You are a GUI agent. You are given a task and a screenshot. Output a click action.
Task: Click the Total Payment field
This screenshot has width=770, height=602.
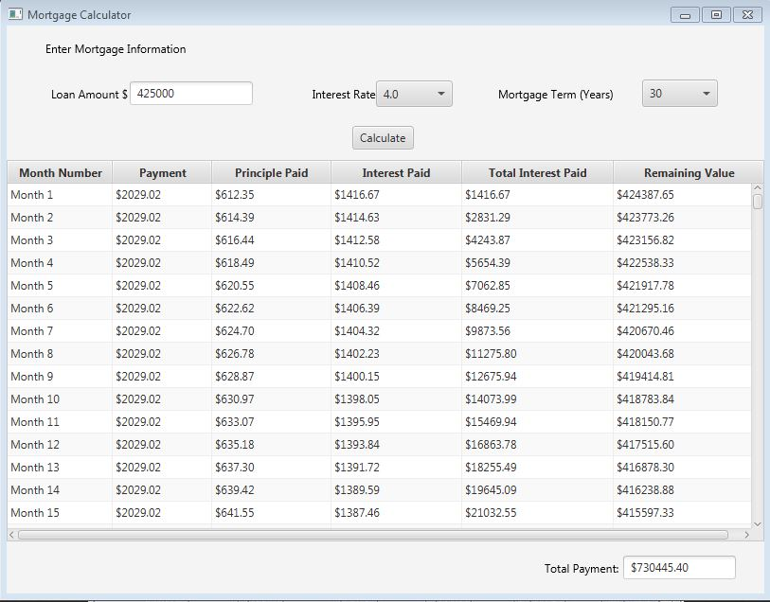681,567
